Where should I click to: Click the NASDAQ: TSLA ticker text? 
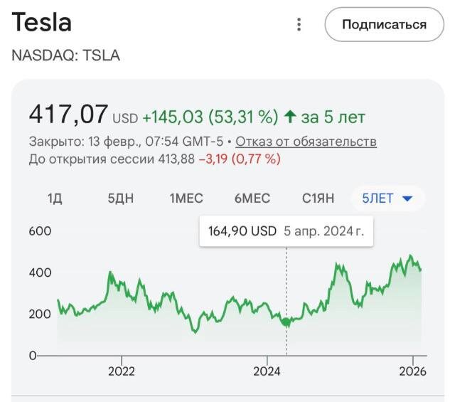point(66,55)
